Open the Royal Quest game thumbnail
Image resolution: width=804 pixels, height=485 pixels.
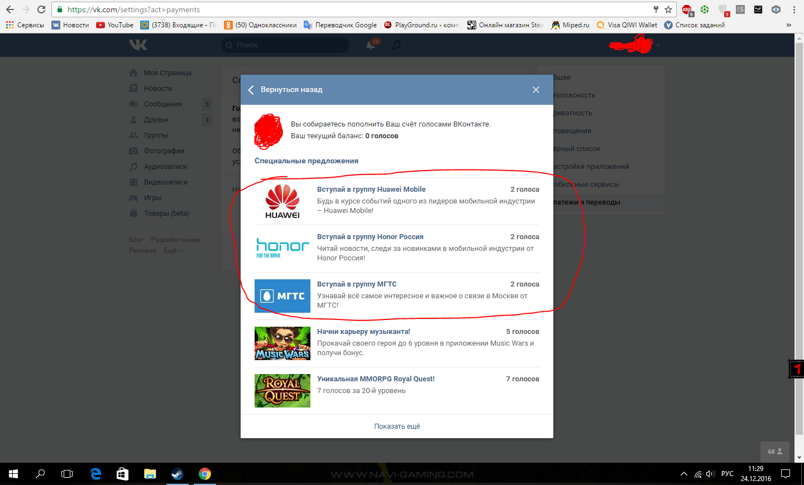coord(283,391)
